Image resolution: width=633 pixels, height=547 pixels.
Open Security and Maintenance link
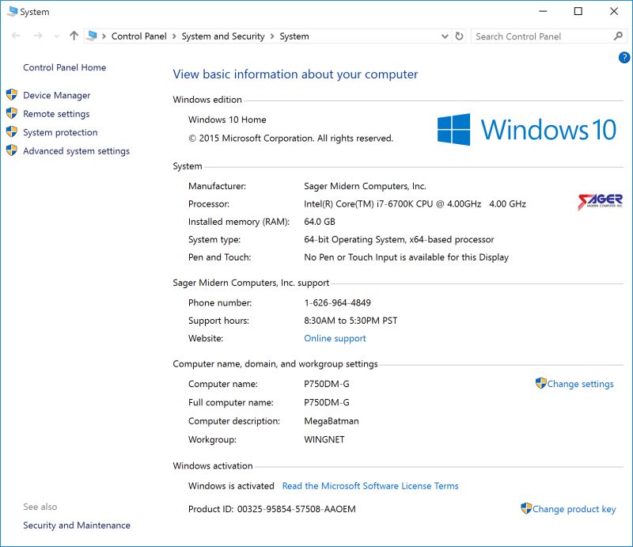point(77,525)
